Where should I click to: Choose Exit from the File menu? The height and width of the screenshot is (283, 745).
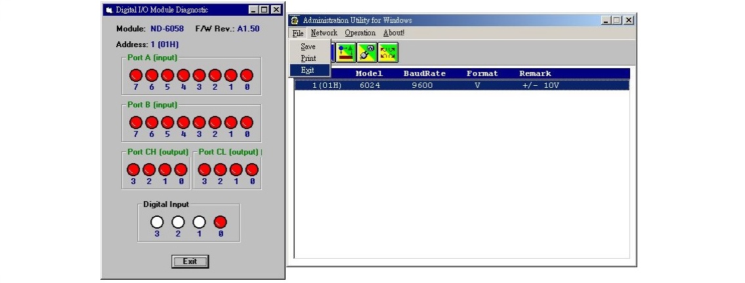(309, 70)
